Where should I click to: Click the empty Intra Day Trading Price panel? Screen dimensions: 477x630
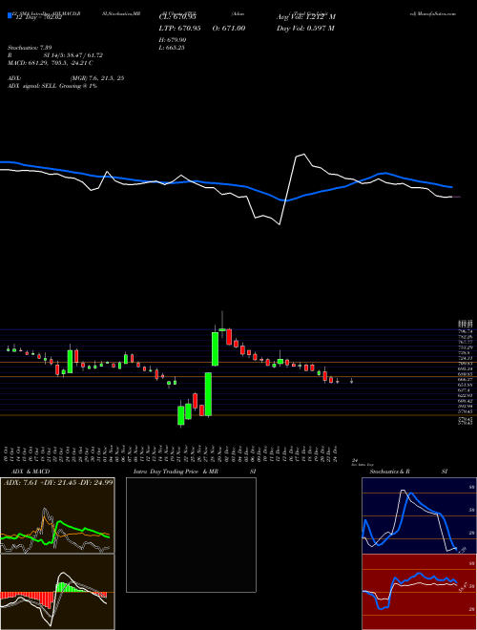click(x=191, y=535)
